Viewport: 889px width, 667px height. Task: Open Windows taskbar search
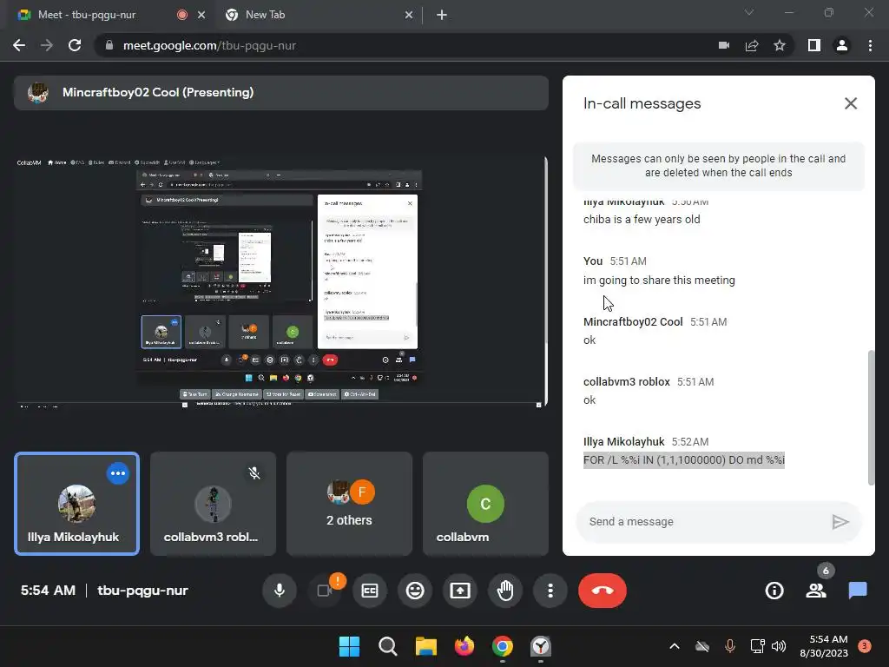click(x=388, y=646)
